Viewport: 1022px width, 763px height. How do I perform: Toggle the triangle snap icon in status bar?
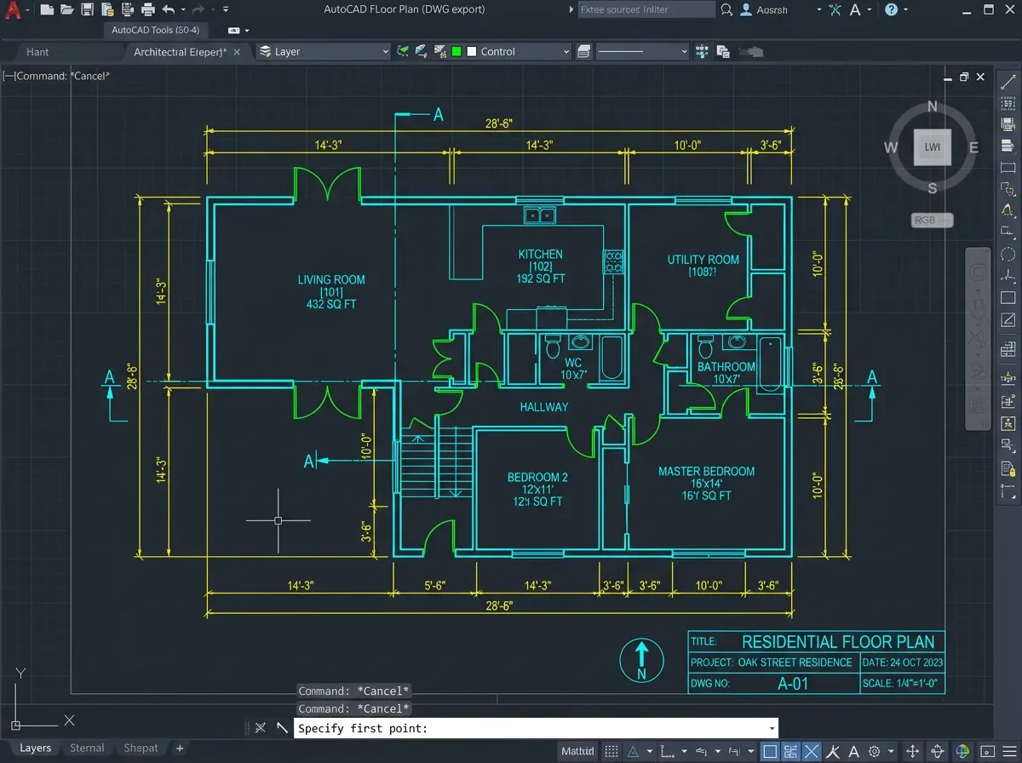pos(633,751)
